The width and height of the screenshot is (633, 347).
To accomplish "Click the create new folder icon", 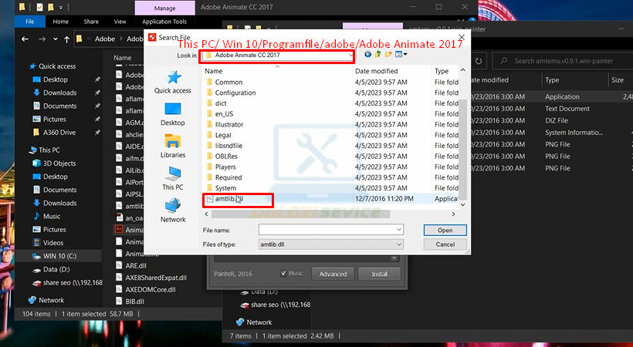I will 388,55.
